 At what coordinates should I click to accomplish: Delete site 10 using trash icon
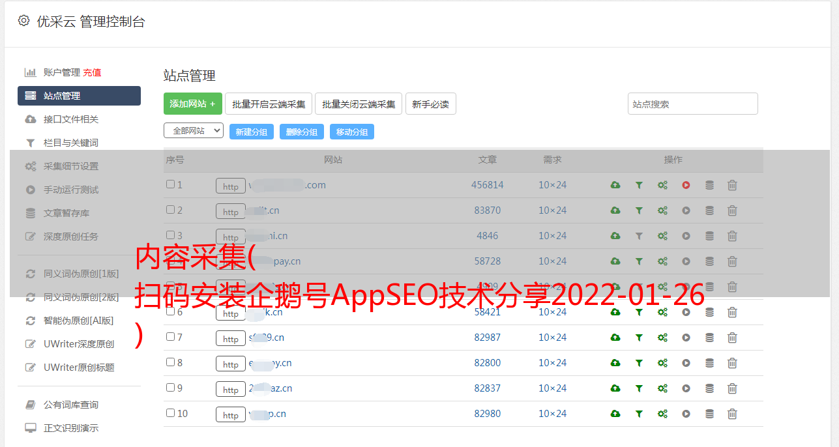pos(732,414)
